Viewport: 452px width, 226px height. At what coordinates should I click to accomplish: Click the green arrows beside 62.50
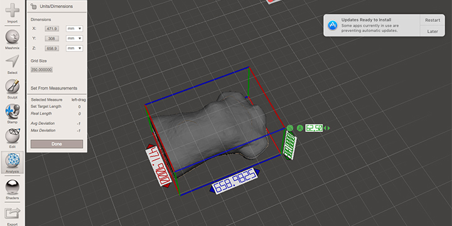(326, 128)
